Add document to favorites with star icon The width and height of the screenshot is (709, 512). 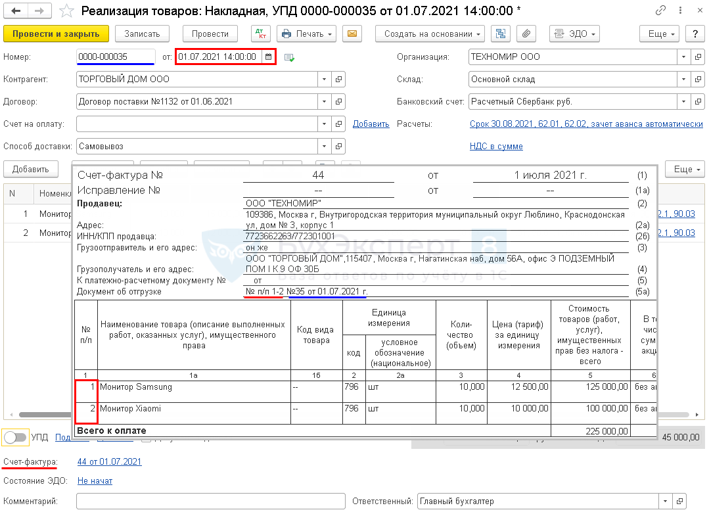pos(66,11)
